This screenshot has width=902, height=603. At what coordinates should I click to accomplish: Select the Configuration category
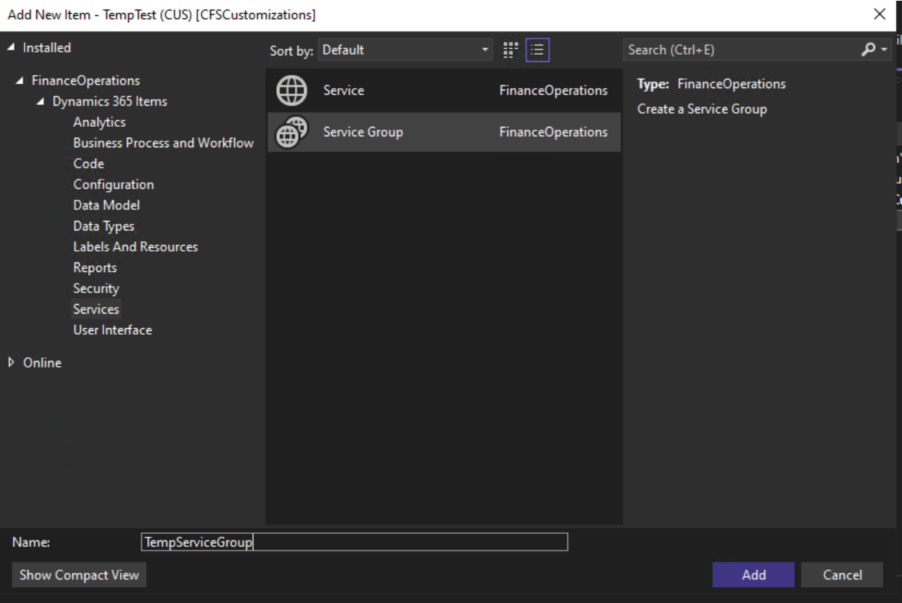tap(114, 184)
